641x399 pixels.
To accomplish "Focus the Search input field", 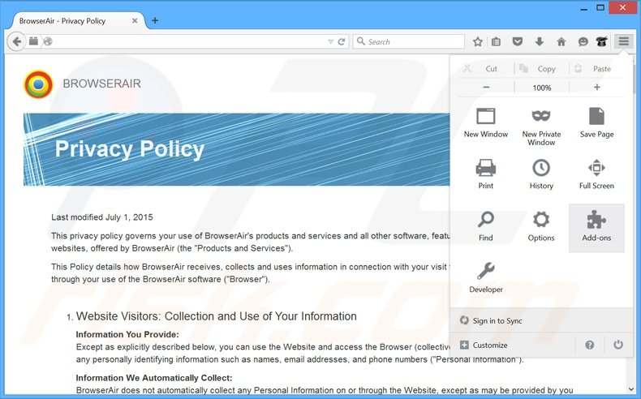I will 409,41.
